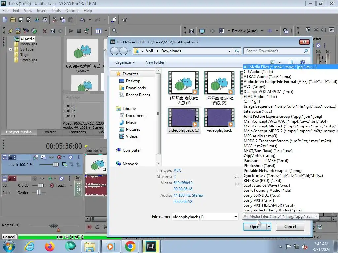338x253 pixels.
Task: Select AVC (*.mp4) from file type list
Action: (x=254, y=87)
